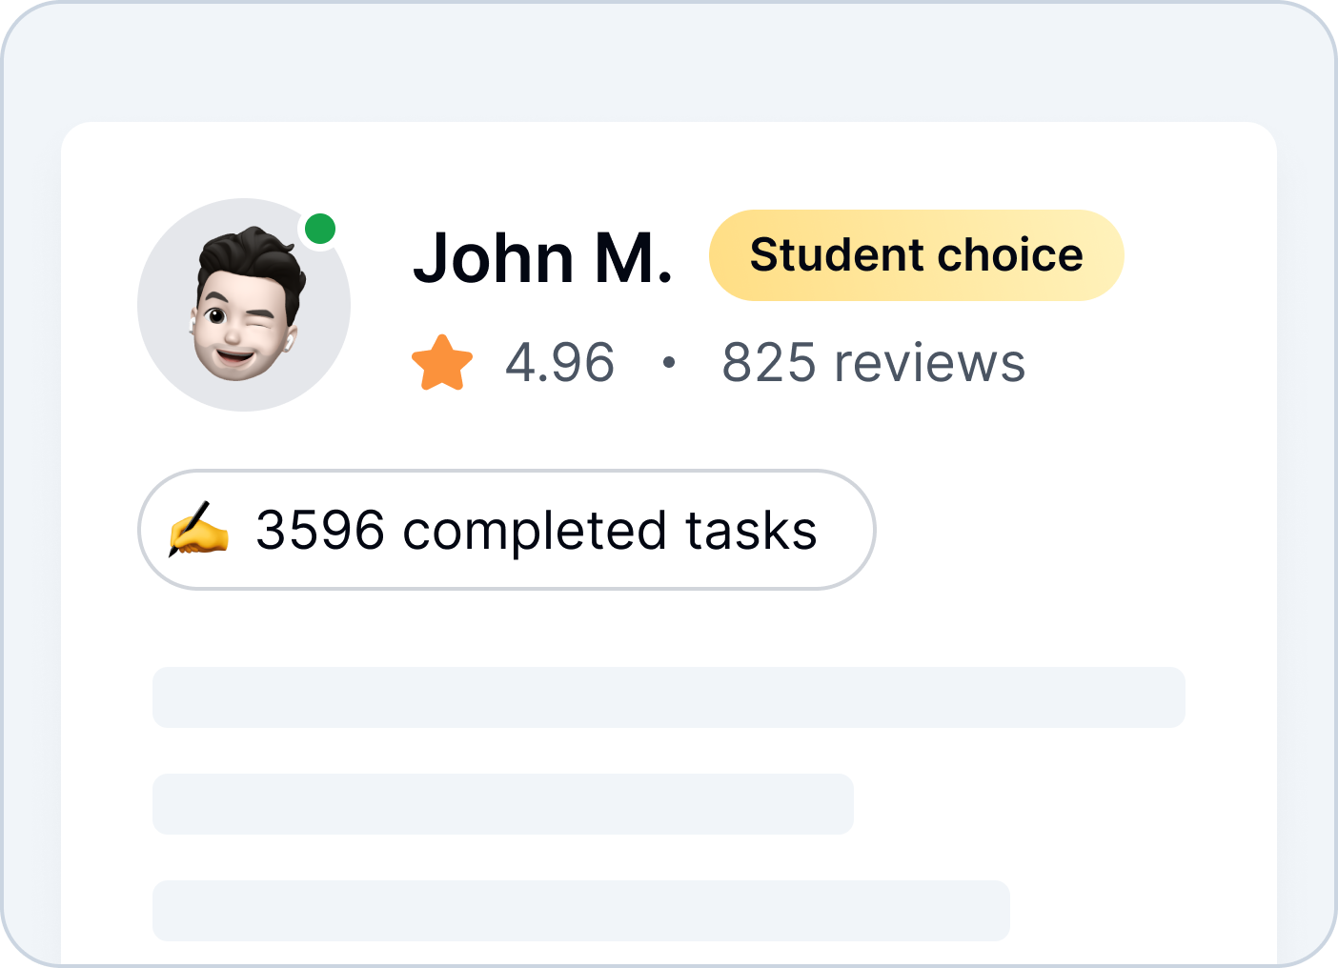This screenshot has width=1338, height=968.
Task: Click the number 3596 in the pill
Action: tap(320, 530)
